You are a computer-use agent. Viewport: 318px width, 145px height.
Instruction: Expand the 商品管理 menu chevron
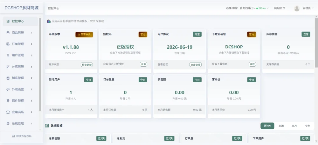(x=31, y=33)
